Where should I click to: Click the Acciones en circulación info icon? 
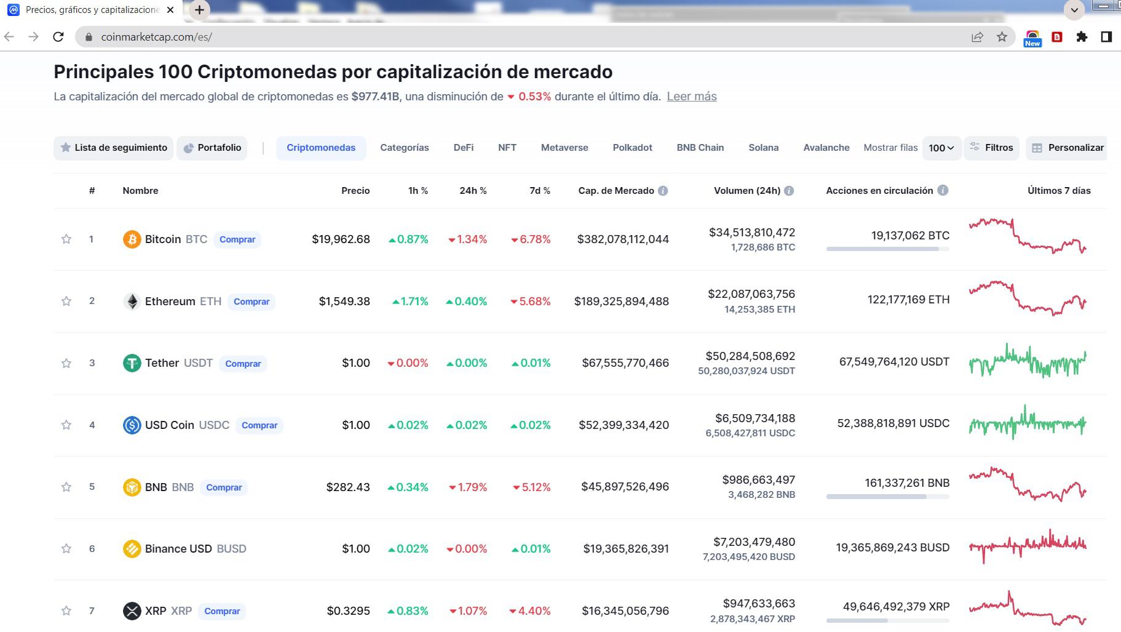click(943, 190)
